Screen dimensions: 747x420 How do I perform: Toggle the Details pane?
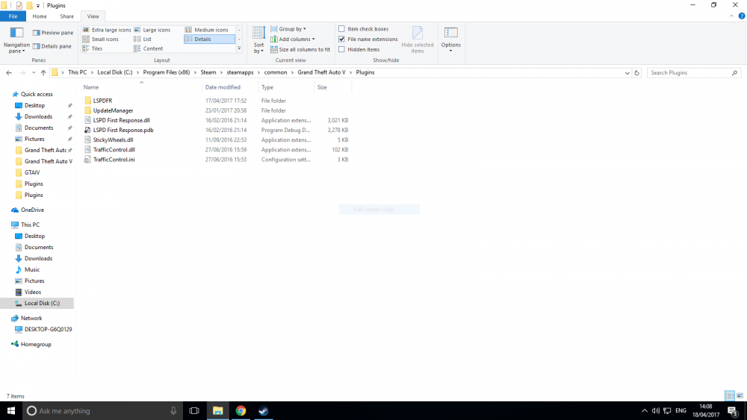[x=52, y=46]
